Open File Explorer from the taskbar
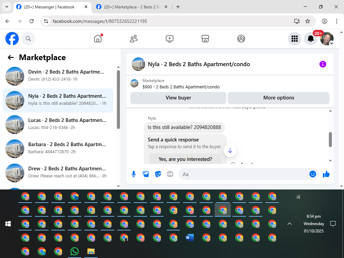The width and height of the screenshot is (344, 258). [x=91, y=251]
